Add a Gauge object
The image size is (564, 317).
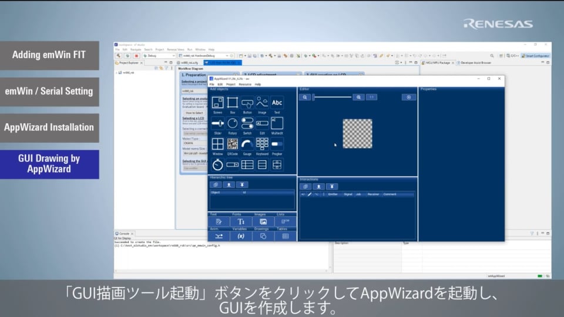(247, 144)
